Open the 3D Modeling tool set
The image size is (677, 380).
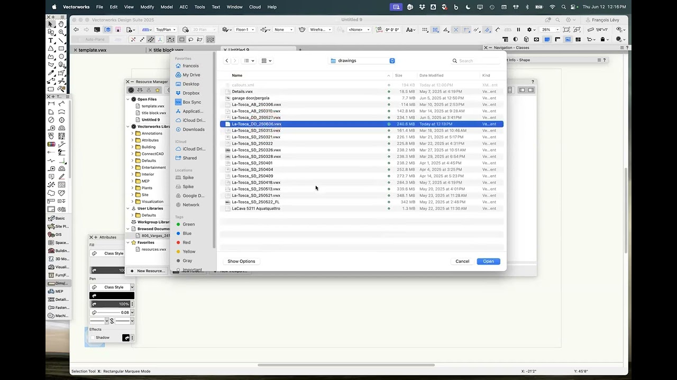coord(58,259)
